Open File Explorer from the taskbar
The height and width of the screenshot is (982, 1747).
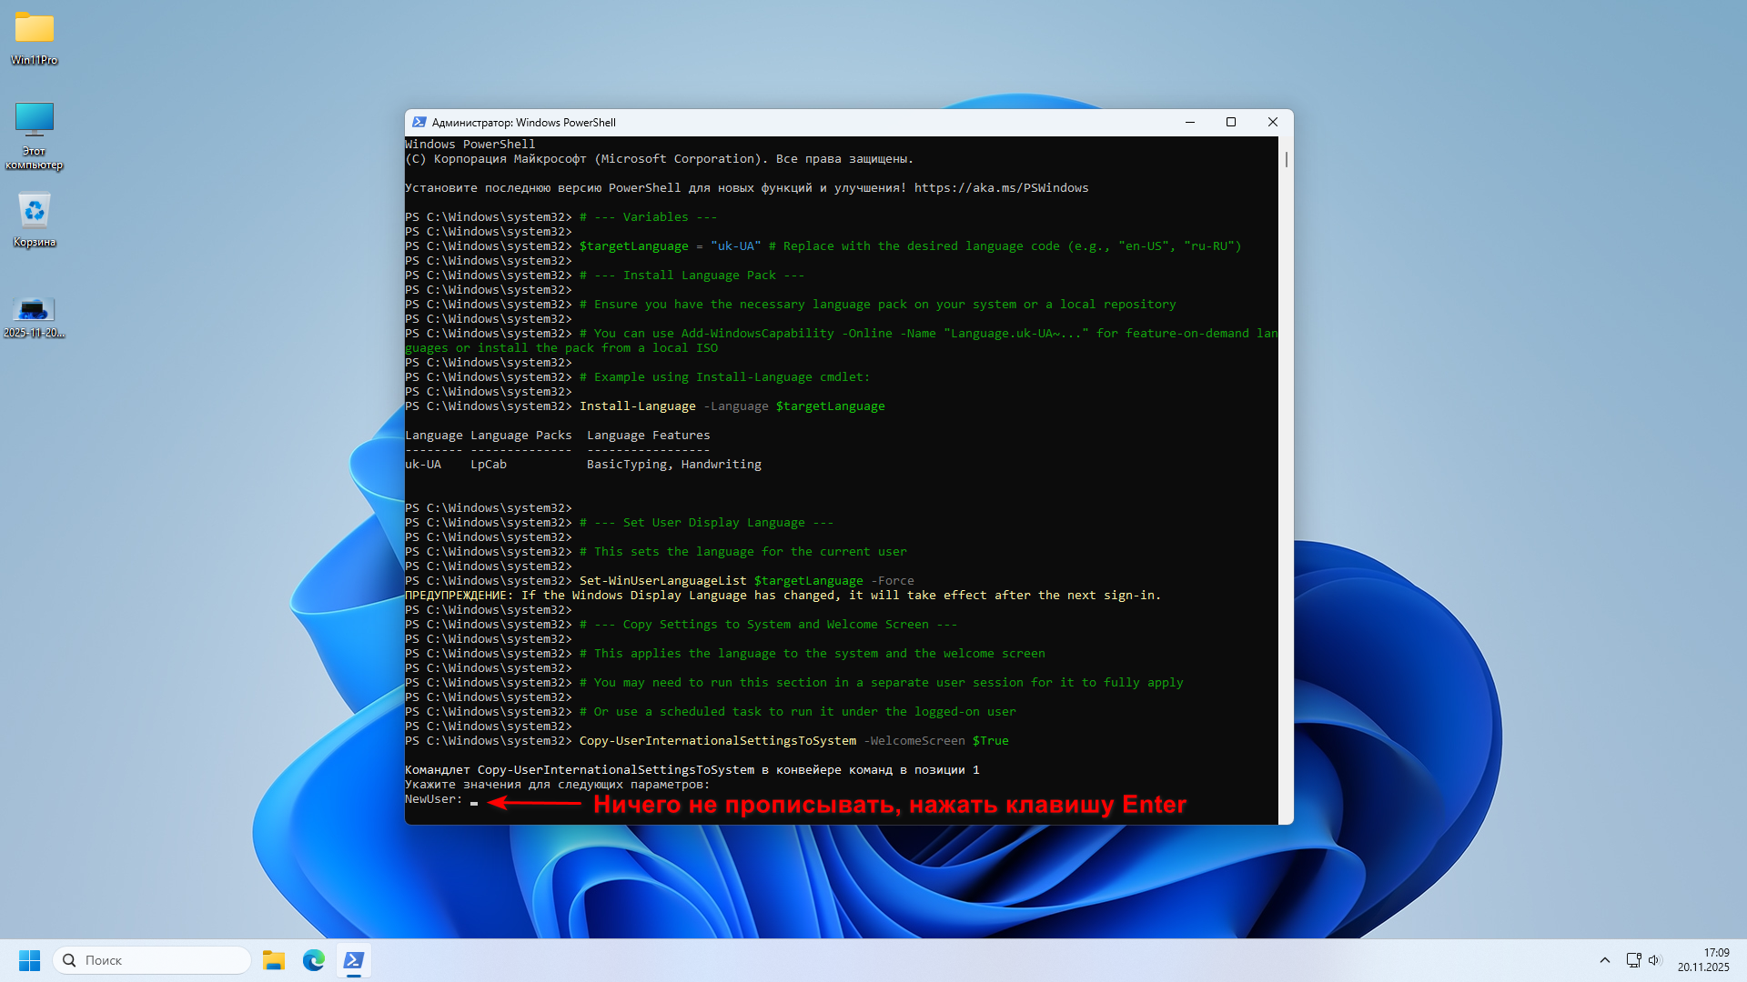(x=274, y=960)
